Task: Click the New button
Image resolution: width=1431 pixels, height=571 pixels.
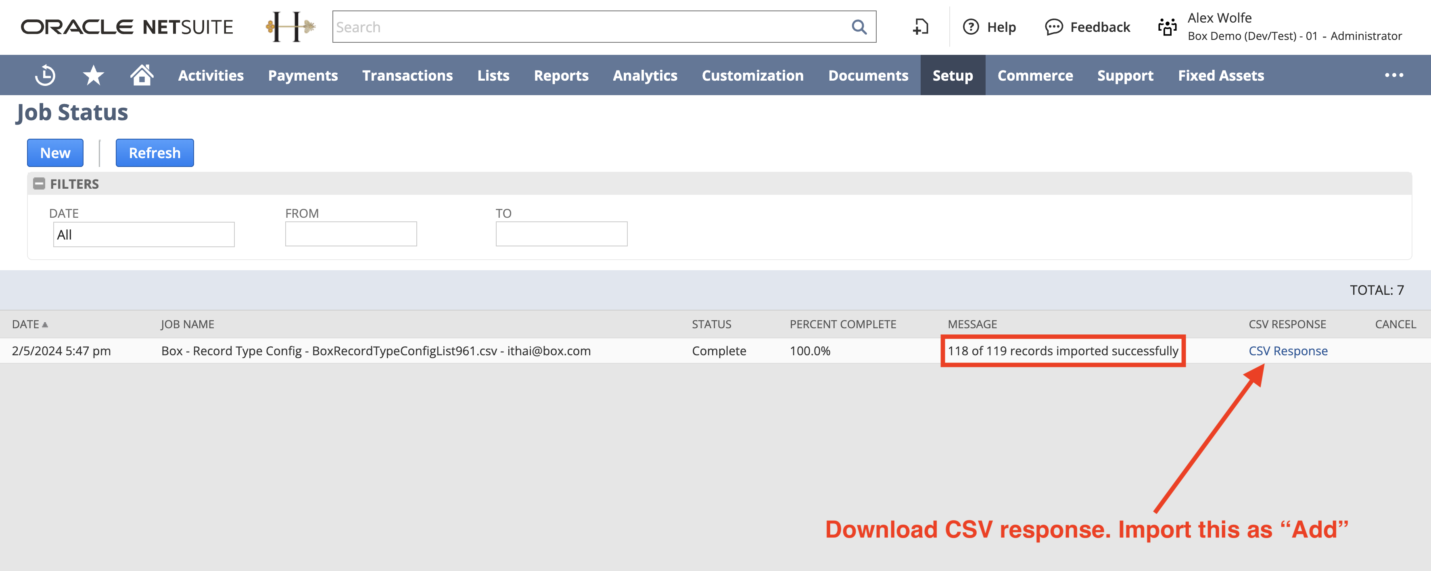Action: 55,153
